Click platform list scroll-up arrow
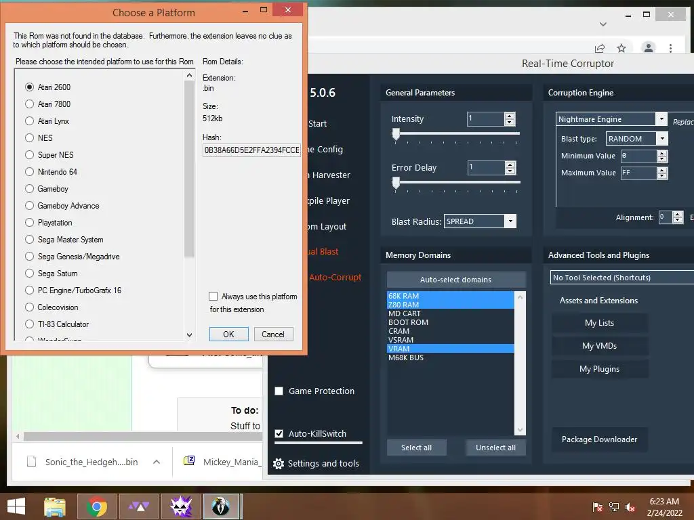 coord(190,76)
